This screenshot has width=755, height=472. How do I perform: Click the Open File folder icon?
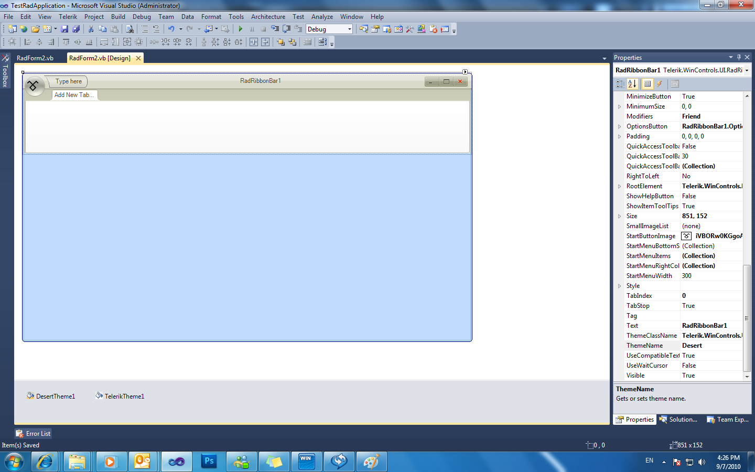(x=36, y=29)
